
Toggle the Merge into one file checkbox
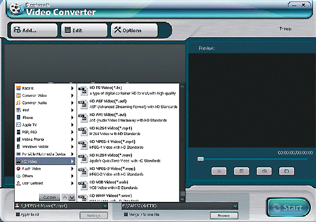(126, 215)
